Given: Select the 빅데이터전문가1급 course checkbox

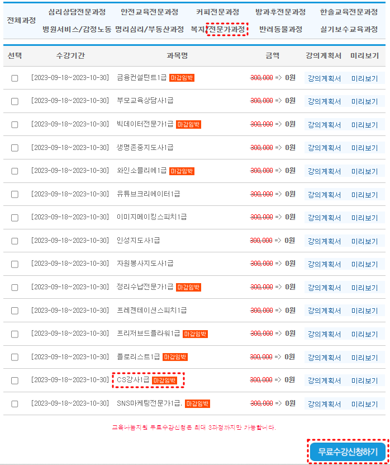Looking at the screenshot, I should [x=15, y=125].
